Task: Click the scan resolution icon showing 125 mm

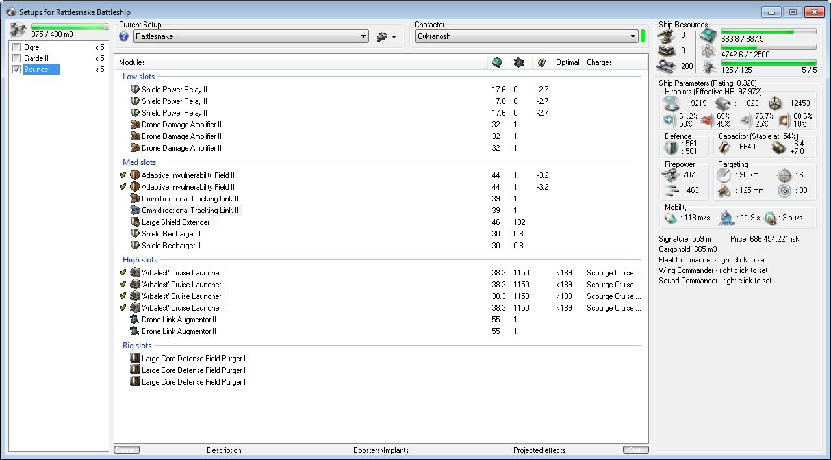Action: (724, 191)
